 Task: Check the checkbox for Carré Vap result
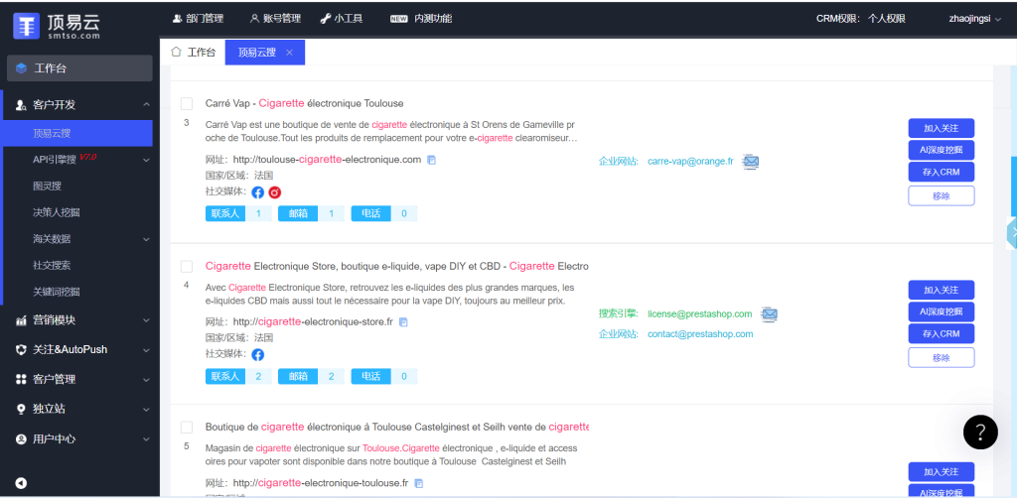187,103
